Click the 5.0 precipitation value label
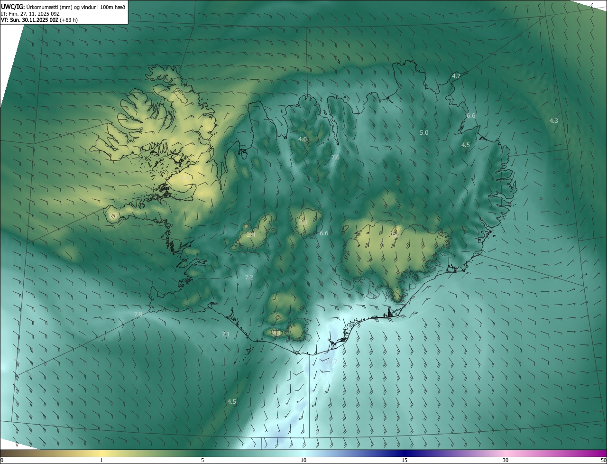Image resolution: width=607 pixels, height=464 pixels. point(424,133)
